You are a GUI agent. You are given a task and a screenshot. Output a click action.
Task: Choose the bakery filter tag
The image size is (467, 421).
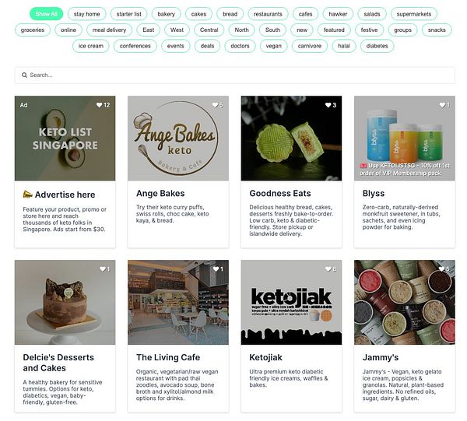(167, 14)
